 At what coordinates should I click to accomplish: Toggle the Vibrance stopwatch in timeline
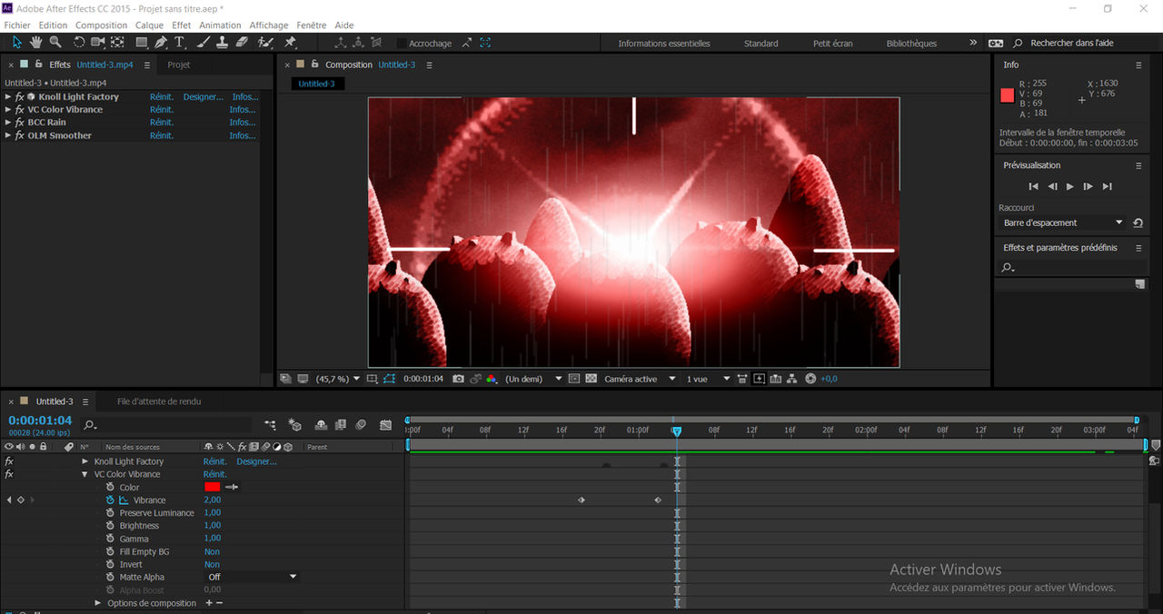[111, 500]
